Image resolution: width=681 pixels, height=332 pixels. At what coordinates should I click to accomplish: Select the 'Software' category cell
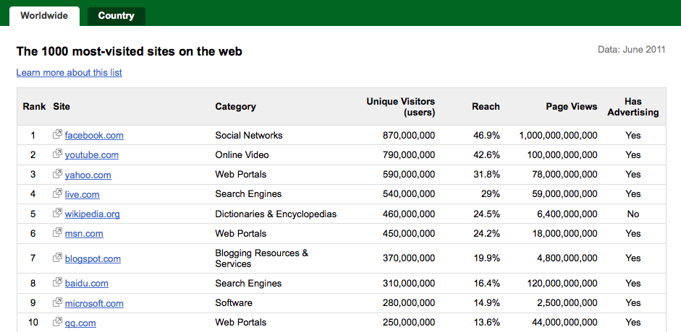pyautogui.click(x=234, y=303)
